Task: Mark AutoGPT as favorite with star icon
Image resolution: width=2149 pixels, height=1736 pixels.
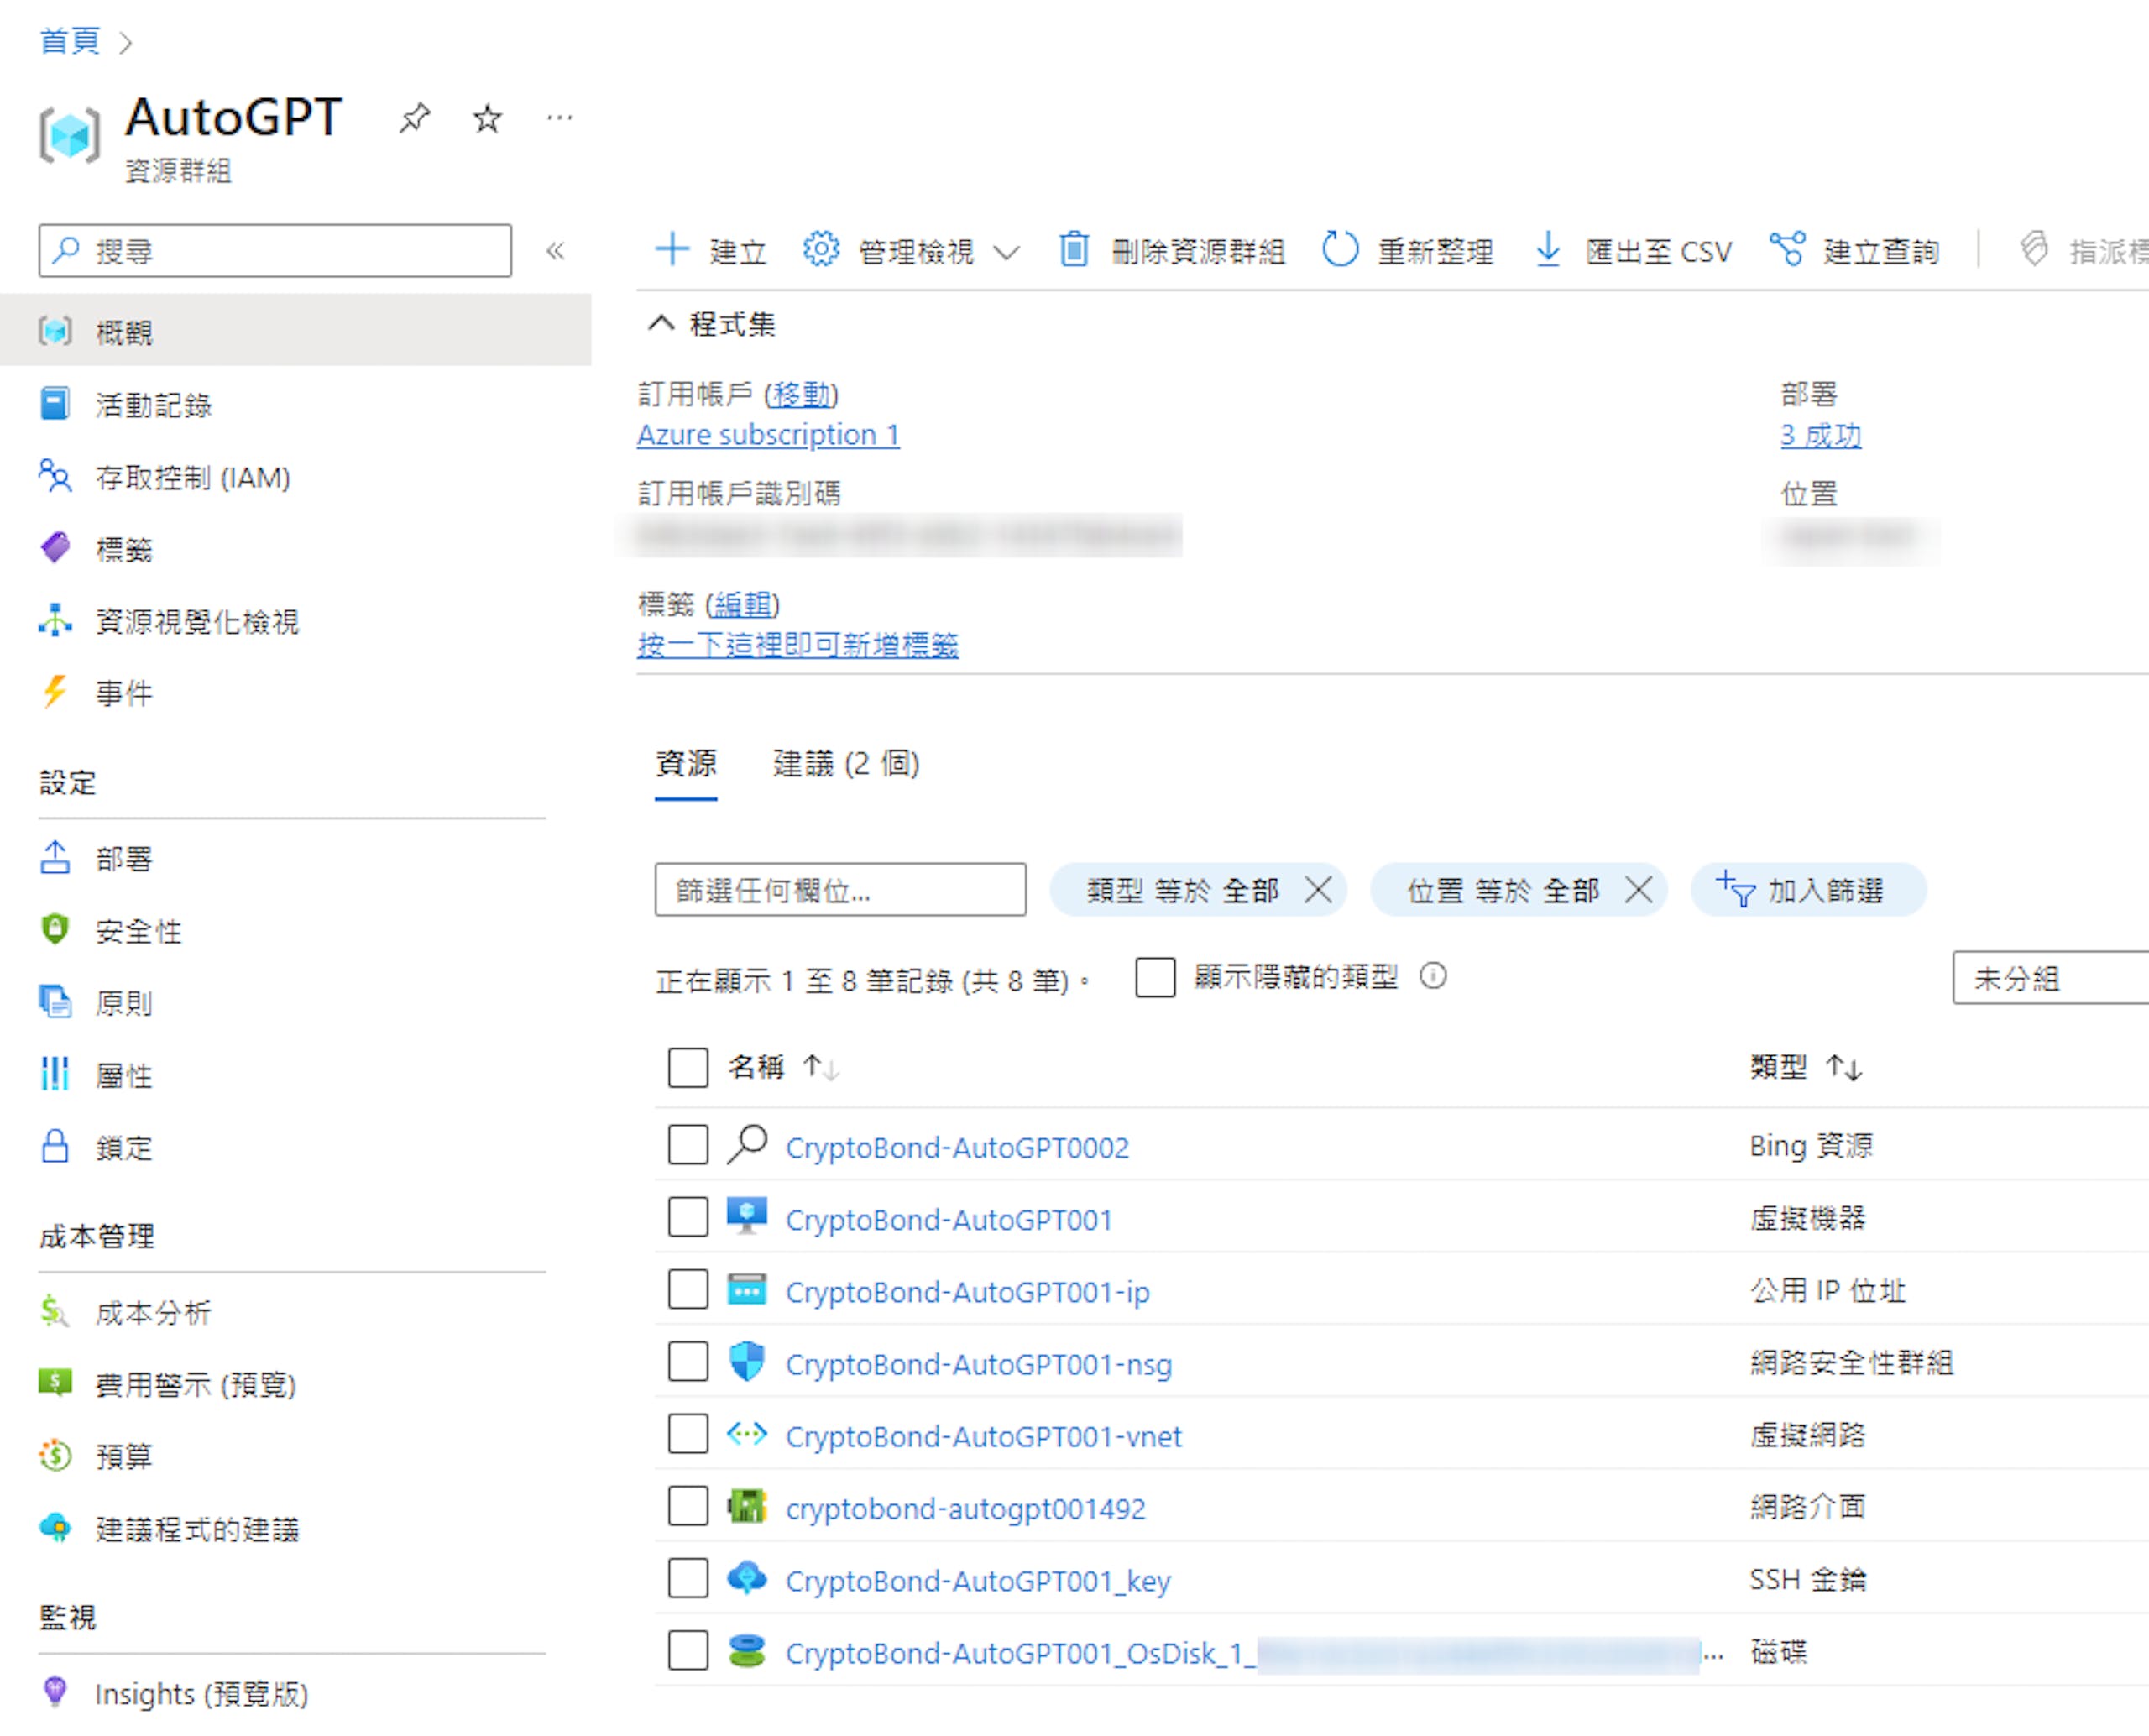Action: [x=487, y=118]
